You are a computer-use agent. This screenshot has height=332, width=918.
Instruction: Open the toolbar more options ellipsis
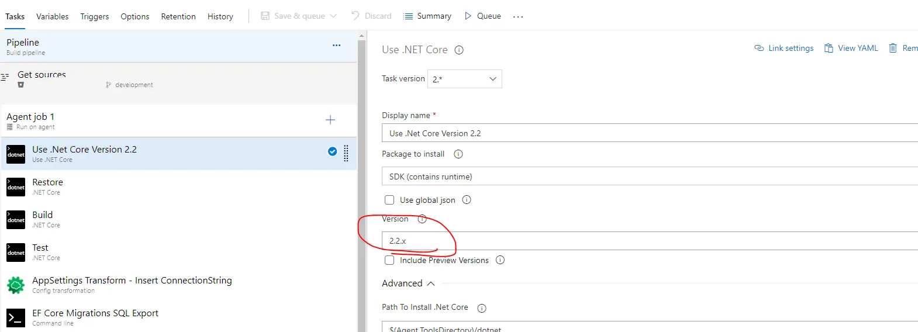(x=518, y=16)
